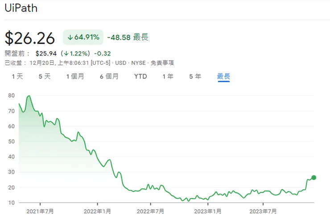This screenshot has height=219, width=330.
Task: Click the 10 y-axis value
Action: (11, 203)
